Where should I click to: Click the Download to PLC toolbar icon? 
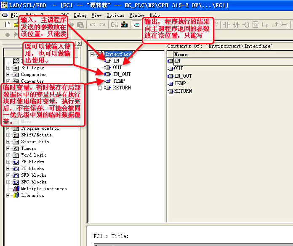click(x=124, y=25)
